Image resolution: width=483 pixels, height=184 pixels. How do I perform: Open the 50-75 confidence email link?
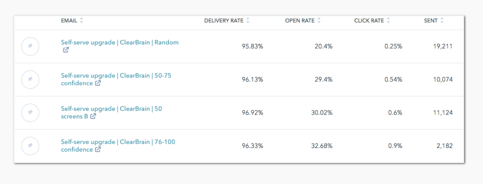(x=116, y=79)
